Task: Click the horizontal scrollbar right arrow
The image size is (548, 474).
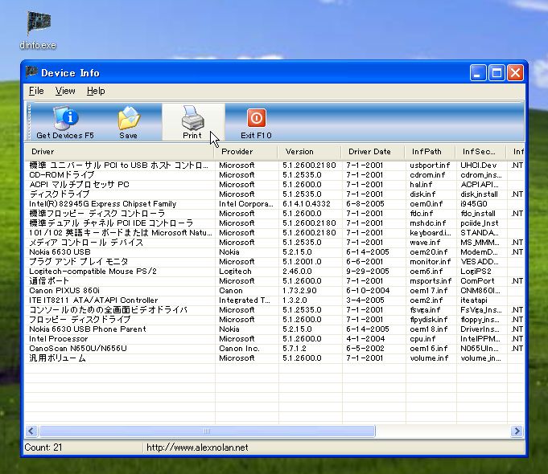Action: tap(517, 431)
